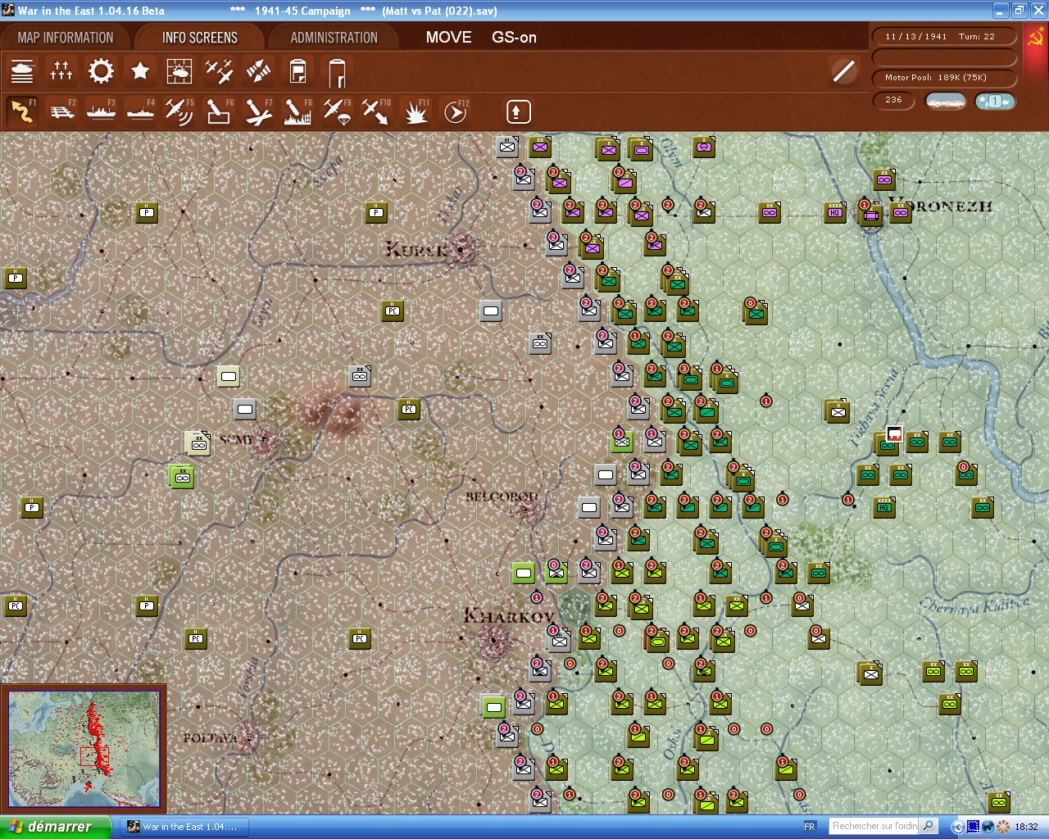
Task: Click the upward arrow box toolbar icon
Action: pyautogui.click(x=518, y=111)
